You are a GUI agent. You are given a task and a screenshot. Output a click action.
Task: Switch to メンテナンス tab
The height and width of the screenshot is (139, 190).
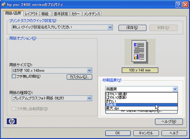[92, 14]
